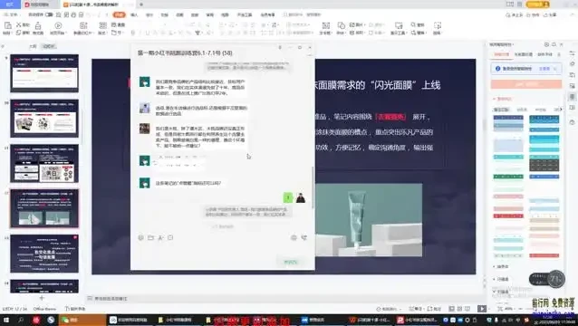Switch to the Design ribbon tab
The height and width of the screenshot is (326, 578).
pos(149,14)
